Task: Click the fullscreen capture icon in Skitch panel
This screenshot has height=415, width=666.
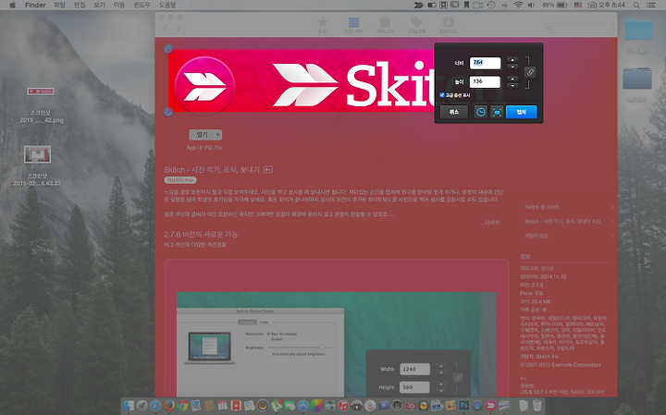Action: pyautogui.click(x=497, y=112)
